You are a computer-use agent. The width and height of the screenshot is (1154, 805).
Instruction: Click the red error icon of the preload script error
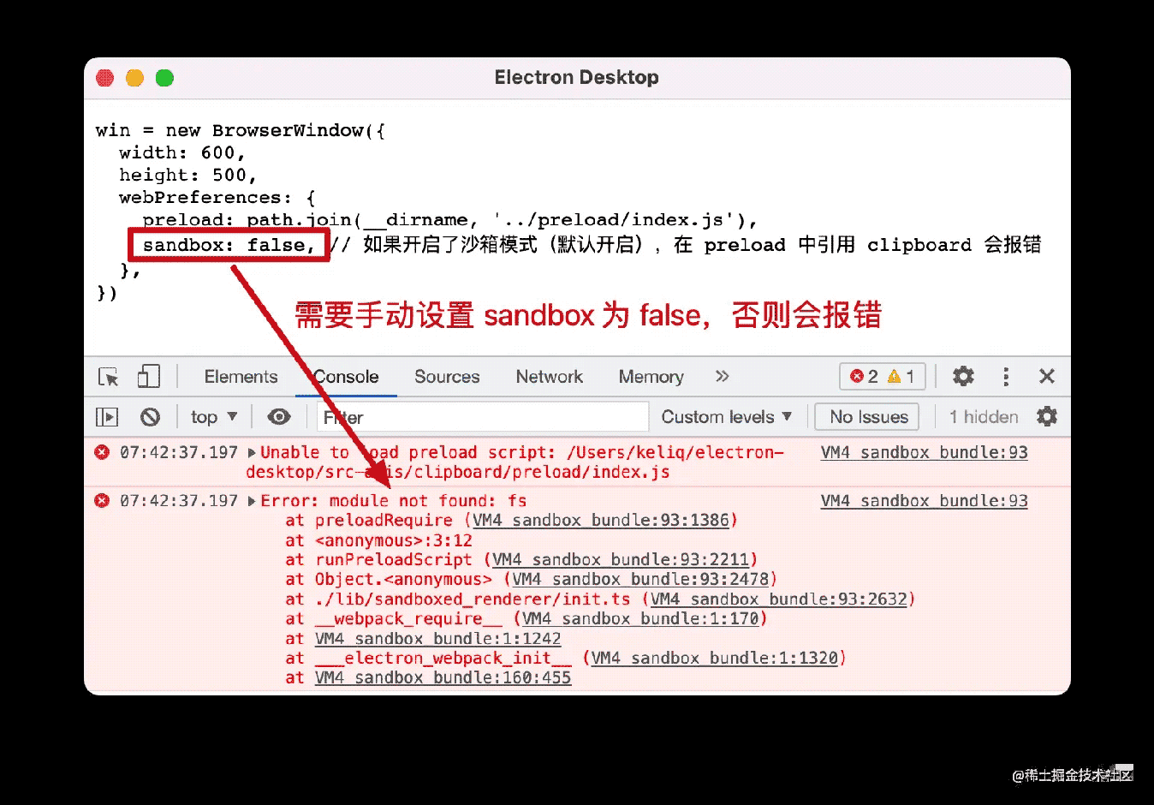[102, 451]
